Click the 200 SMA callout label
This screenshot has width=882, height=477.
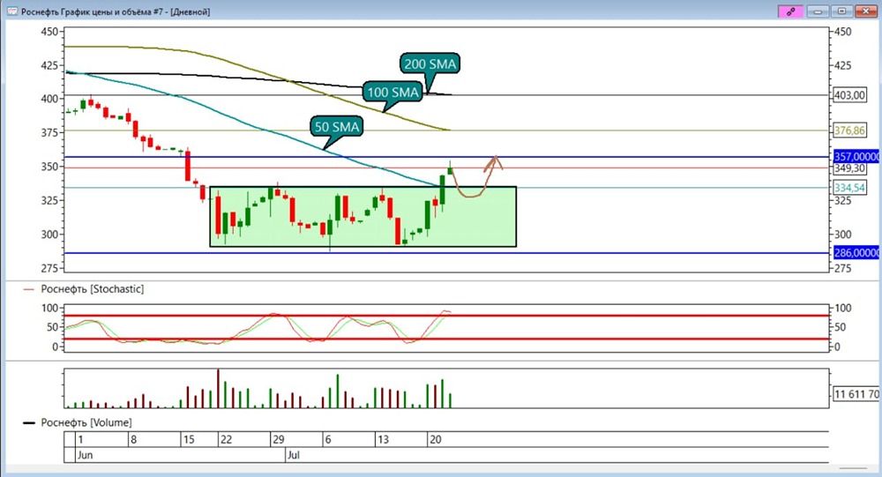(x=430, y=64)
